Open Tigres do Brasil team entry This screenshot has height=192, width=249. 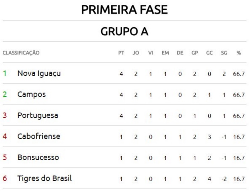click(44, 178)
